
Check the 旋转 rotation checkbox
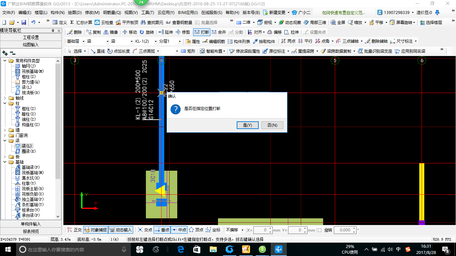point(319,230)
